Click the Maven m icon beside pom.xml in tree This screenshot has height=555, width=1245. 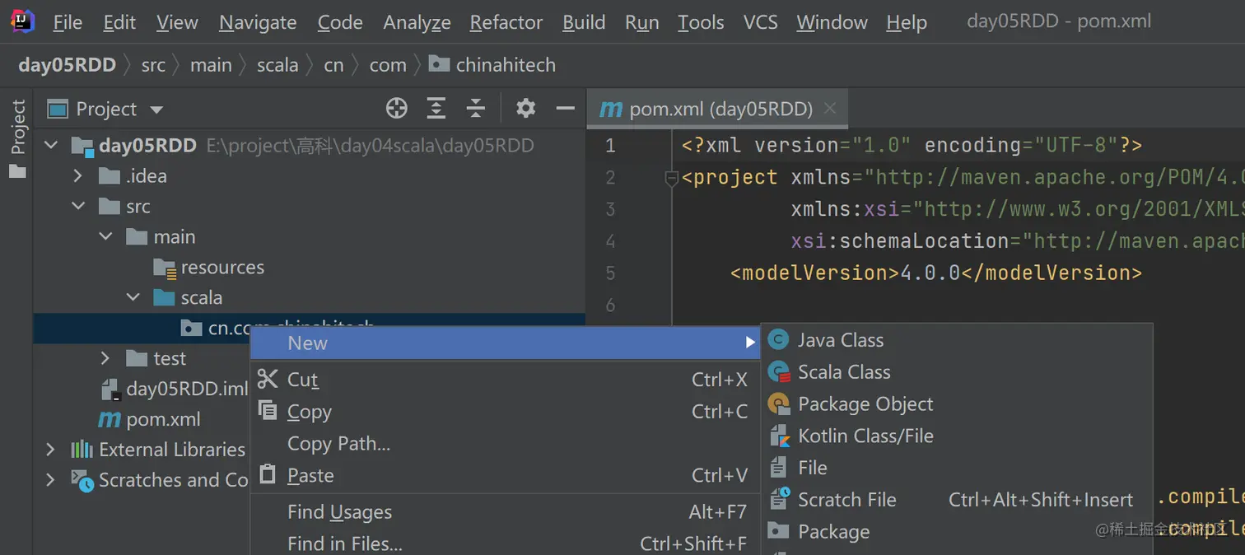coord(110,419)
